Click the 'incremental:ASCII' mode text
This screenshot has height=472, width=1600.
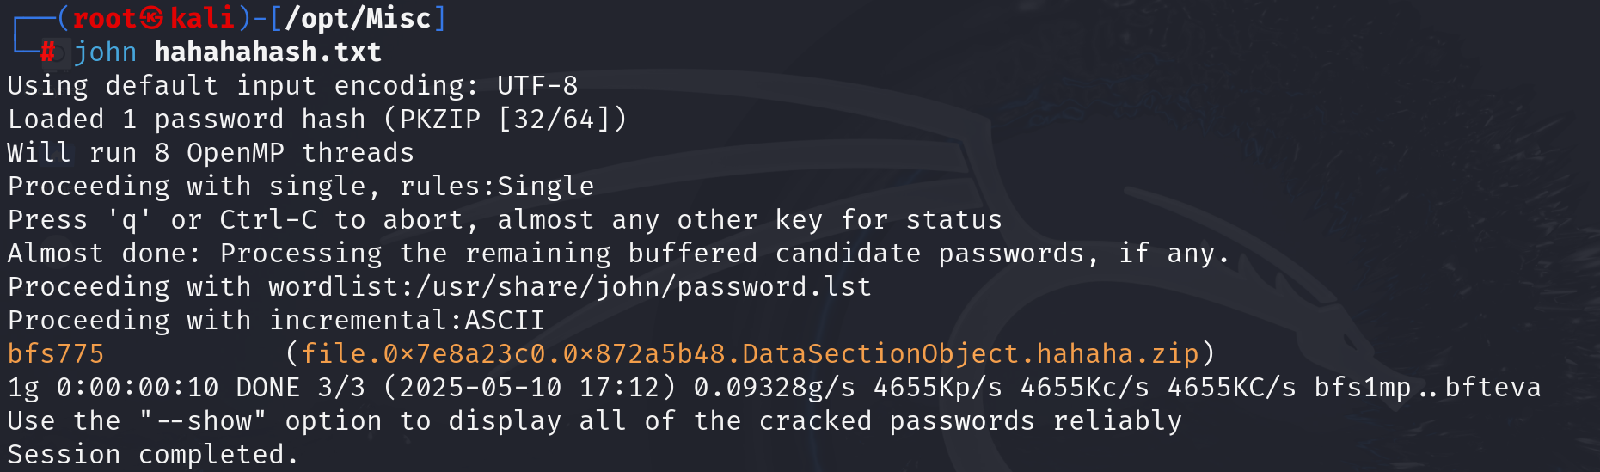click(407, 320)
